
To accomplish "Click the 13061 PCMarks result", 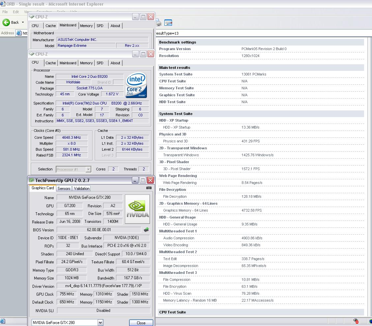I will (254, 74).
